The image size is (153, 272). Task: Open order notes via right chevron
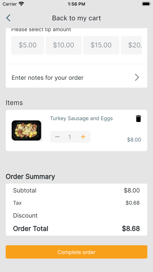click(137, 77)
